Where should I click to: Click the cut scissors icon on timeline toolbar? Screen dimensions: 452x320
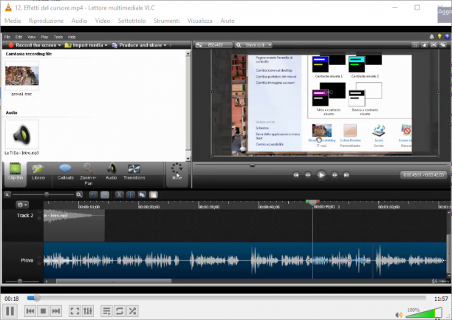119,195
